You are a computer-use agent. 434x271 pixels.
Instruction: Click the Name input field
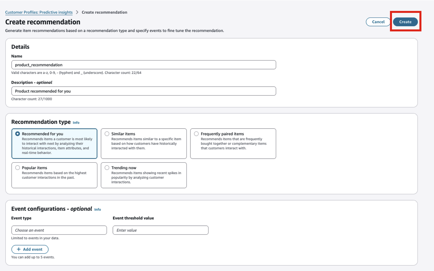click(x=143, y=65)
